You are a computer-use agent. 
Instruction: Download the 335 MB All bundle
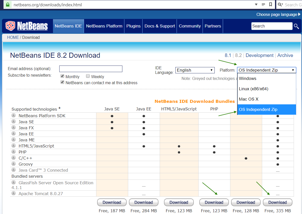(278, 202)
